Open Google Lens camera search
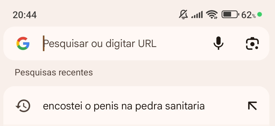275x126 pixels. pos(252,43)
